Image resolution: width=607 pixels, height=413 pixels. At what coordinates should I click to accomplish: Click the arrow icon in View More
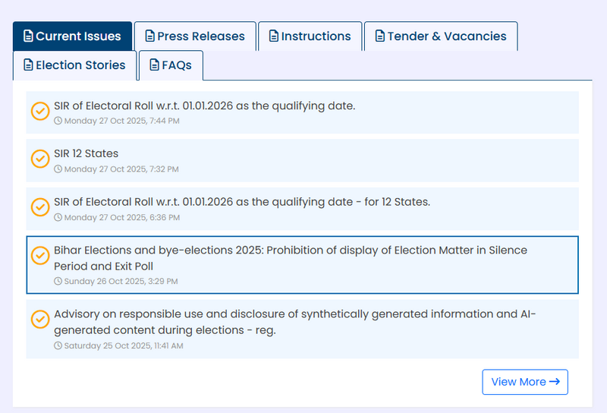pos(555,382)
